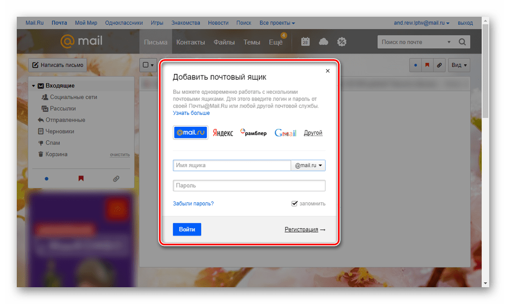Click the Пароль input field

coord(249,186)
